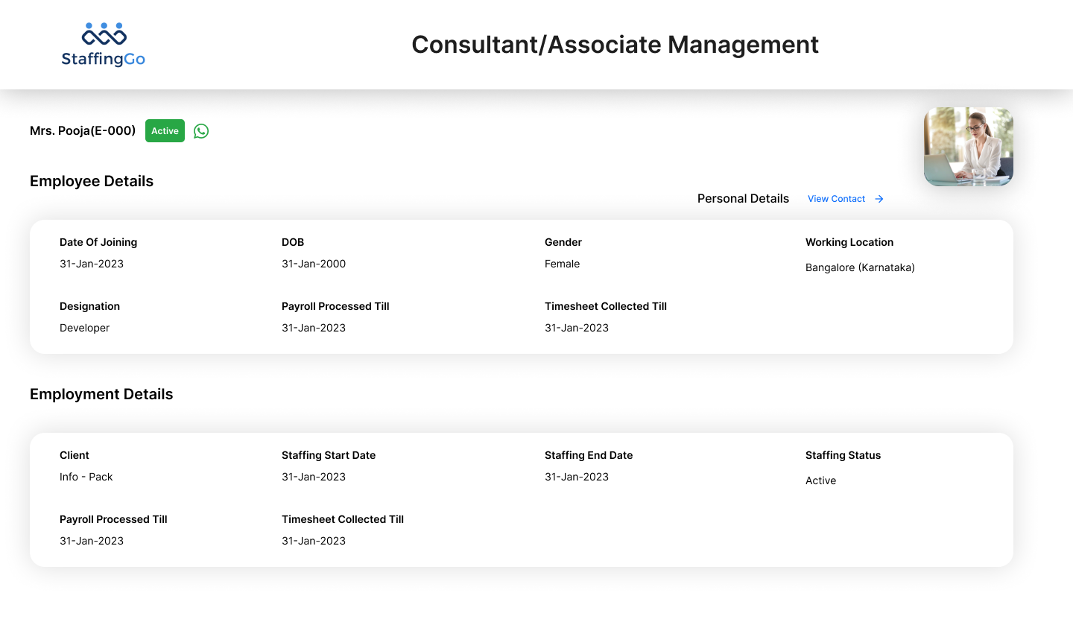Screen dimensions: 1073x622
Task: Click the Employee Details section heading
Action: click(92, 181)
